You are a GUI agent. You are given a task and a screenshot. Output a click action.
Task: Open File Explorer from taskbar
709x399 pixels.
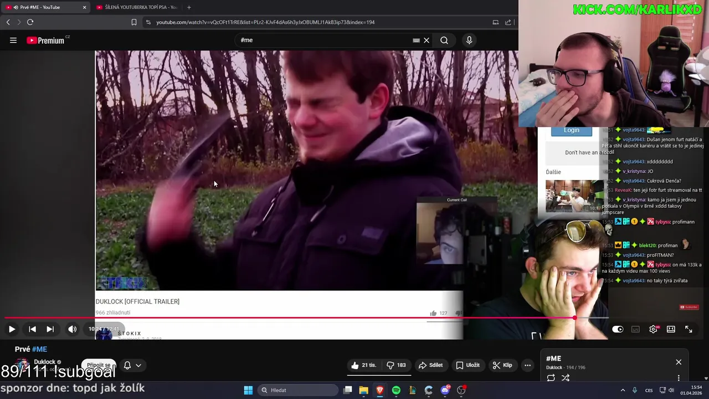pyautogui.click(x=363, y=390)
